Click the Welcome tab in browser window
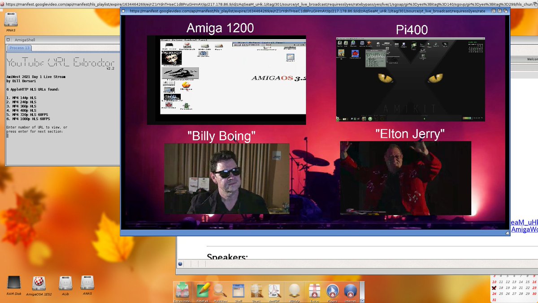The width and height of the screenshot is (538, 303). click(532, 59)
